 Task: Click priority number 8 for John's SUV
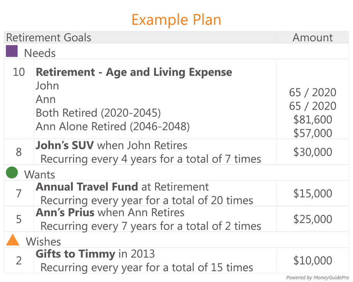pos(19,152)
